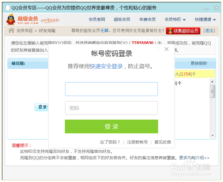This screenshot has width=223, height=182.
Task: Click the 更多功能介绍>> link
Action: 194,158
